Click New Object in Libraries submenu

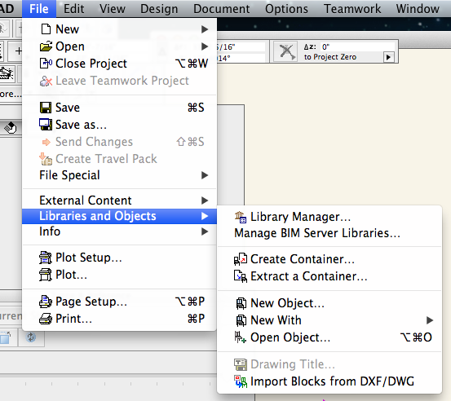pos(329,303)
